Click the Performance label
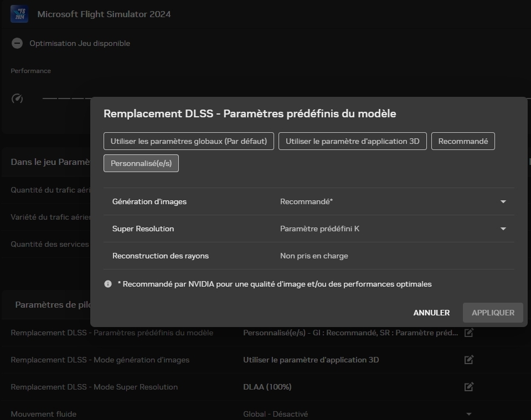 coord(31,71)
